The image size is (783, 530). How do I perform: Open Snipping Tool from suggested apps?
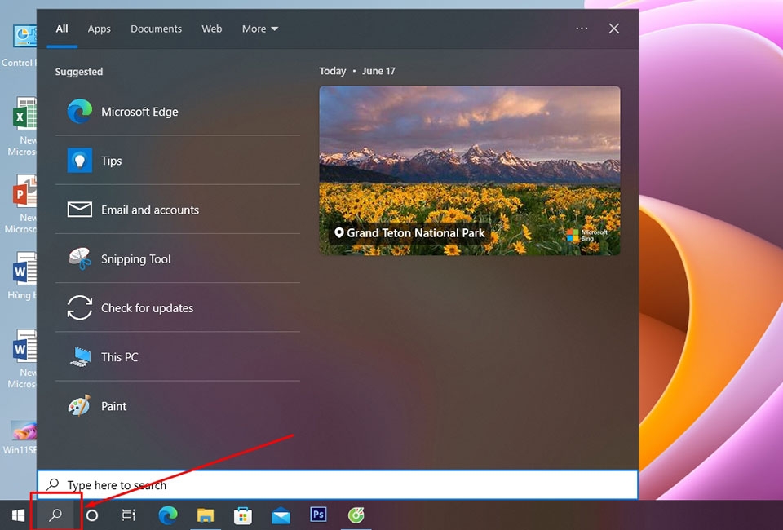(x=135, y=258)
